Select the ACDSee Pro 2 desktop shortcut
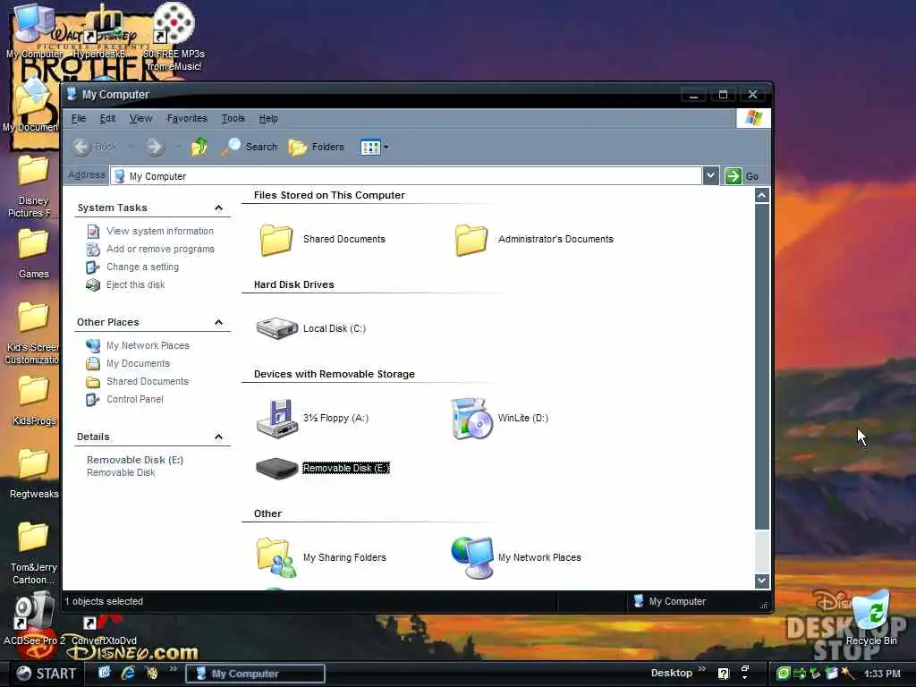 click(x=33, y=619)
